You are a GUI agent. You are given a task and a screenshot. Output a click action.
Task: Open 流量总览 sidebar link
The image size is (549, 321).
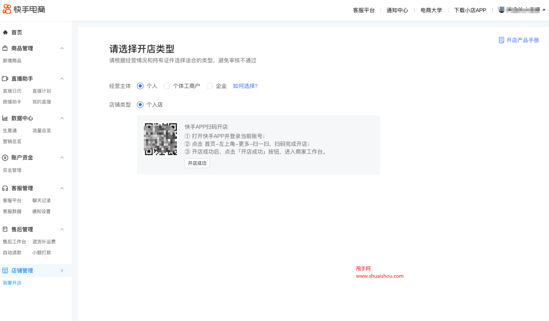pos(42,130)
